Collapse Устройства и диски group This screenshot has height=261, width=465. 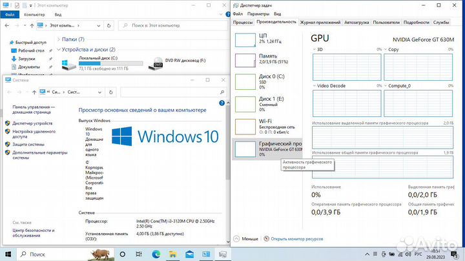tap(58, 50)
